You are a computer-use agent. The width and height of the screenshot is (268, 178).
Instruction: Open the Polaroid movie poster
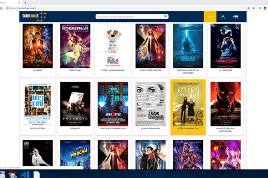75,104
